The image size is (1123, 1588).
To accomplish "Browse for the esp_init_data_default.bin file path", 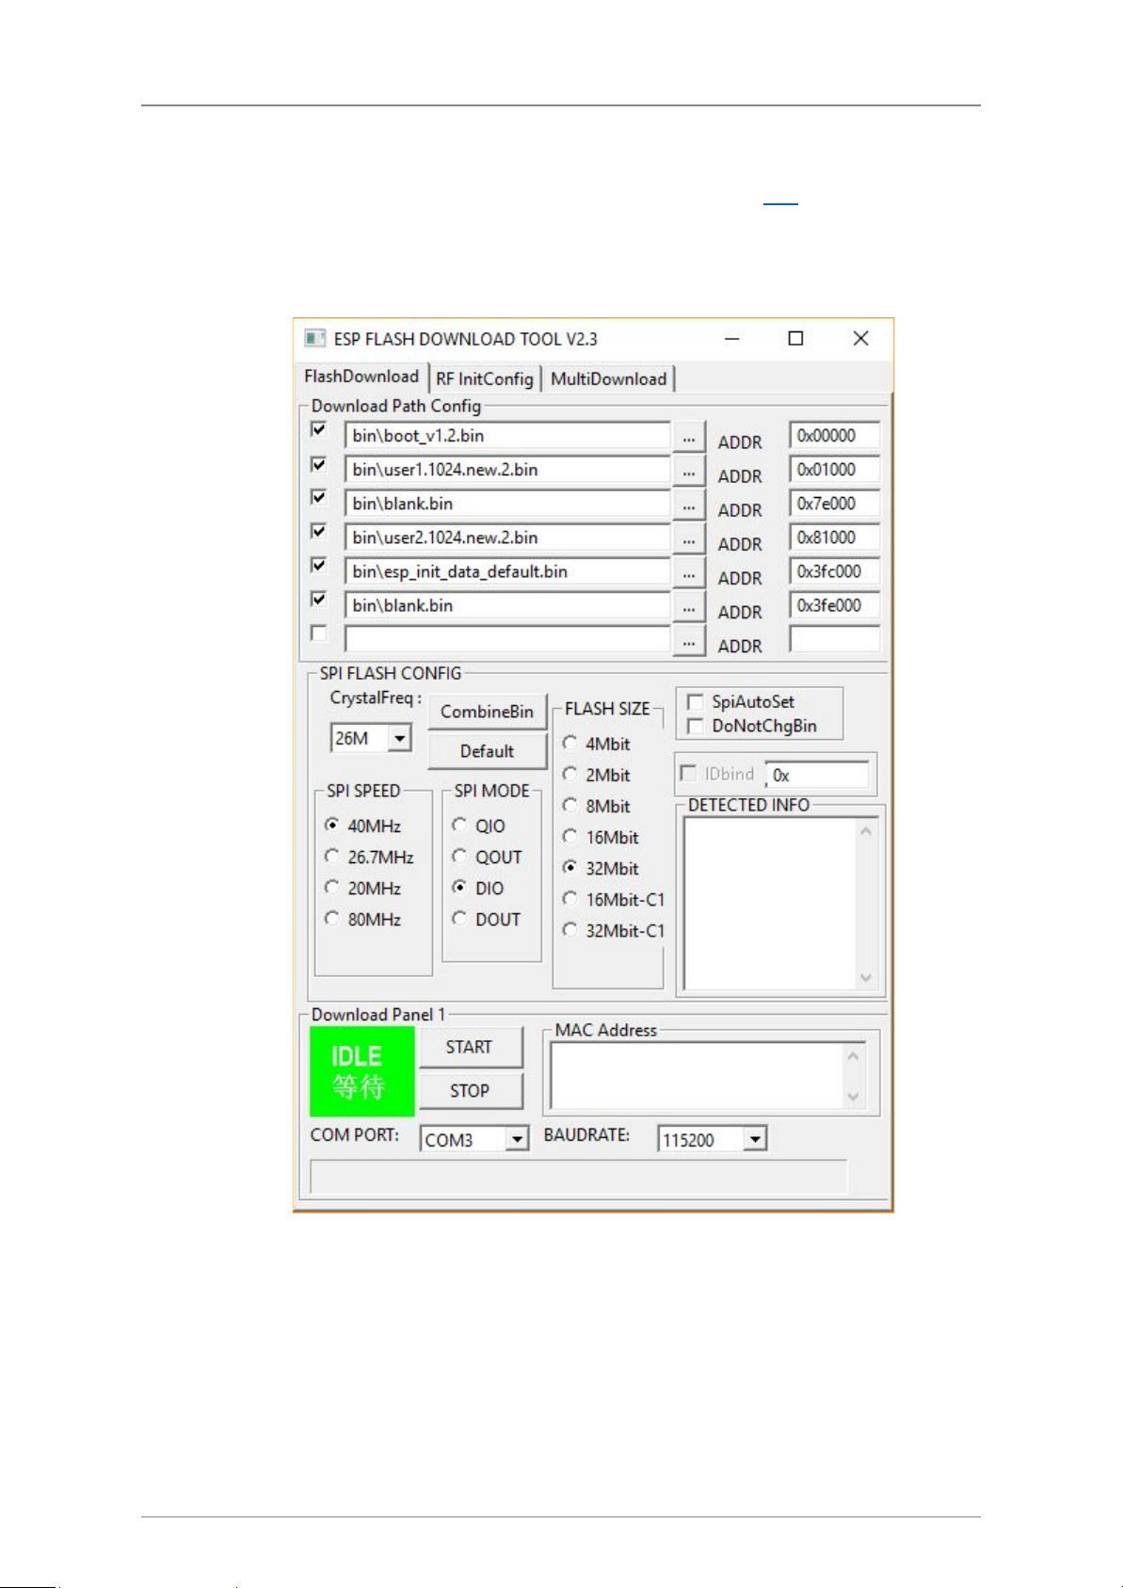I will point(689,572).
